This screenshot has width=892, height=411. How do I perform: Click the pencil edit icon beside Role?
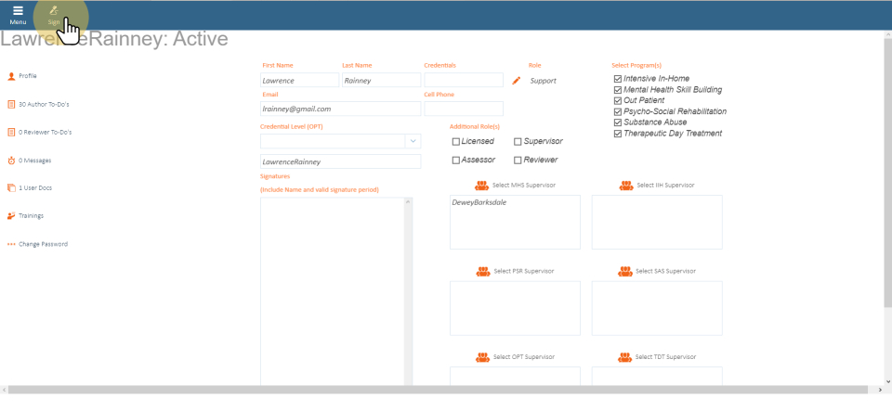(x=517, y=81)
